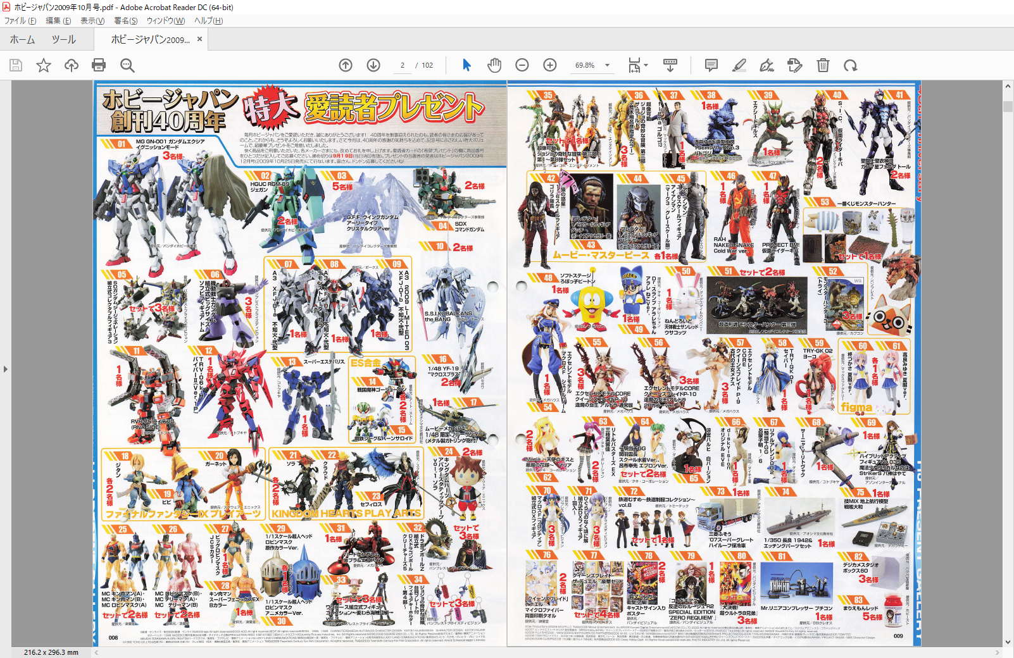
Task: Open the ヘルプ menu
Action: (208, 21)
